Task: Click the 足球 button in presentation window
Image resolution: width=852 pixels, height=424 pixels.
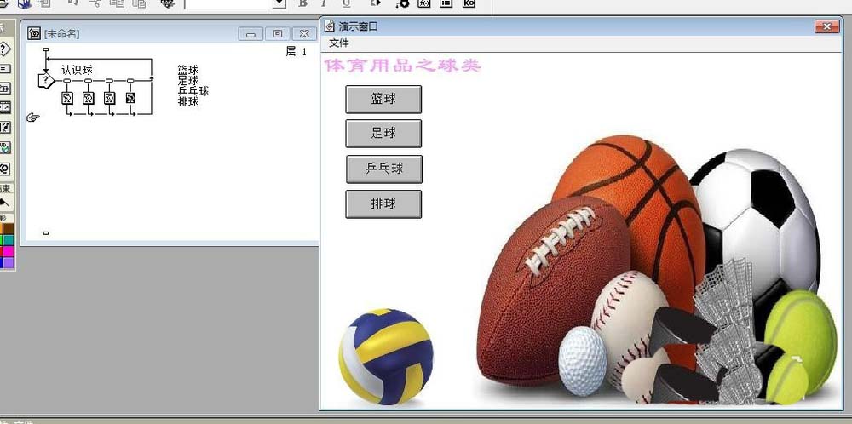Action: [x=383, y=134]
